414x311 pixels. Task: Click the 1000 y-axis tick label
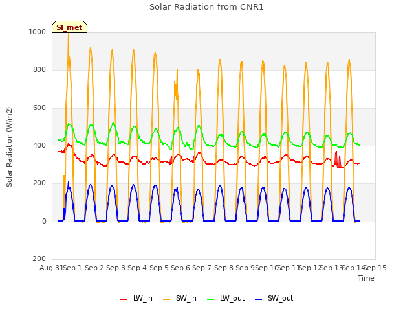click(x=38, y=32)
